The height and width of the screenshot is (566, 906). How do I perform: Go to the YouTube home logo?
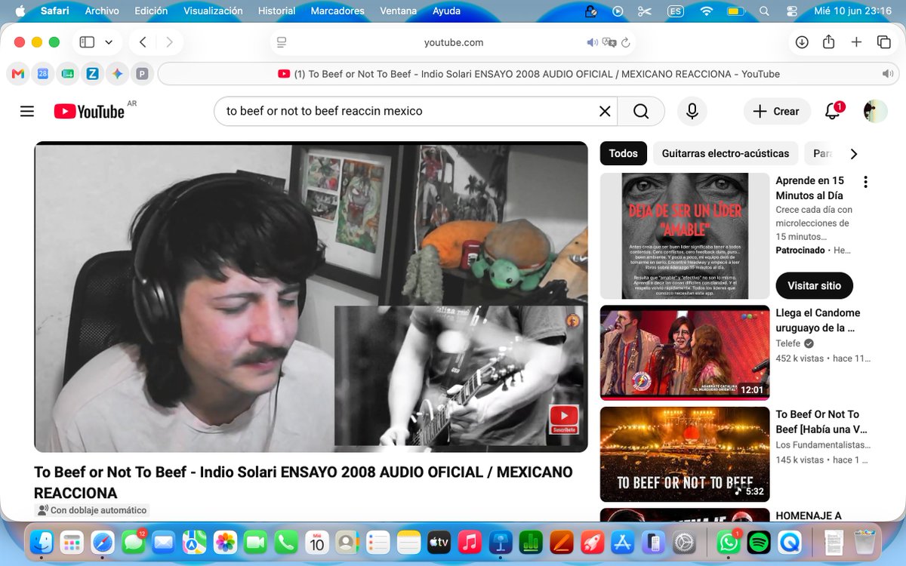pos(90,112)
